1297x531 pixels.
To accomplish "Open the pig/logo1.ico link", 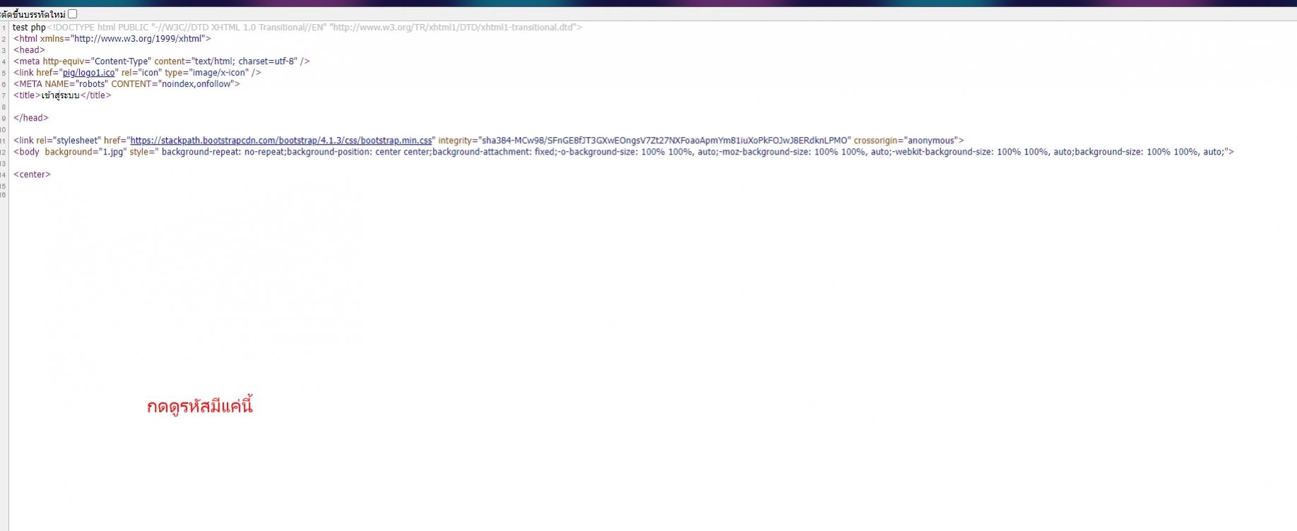I will point(89,73).
